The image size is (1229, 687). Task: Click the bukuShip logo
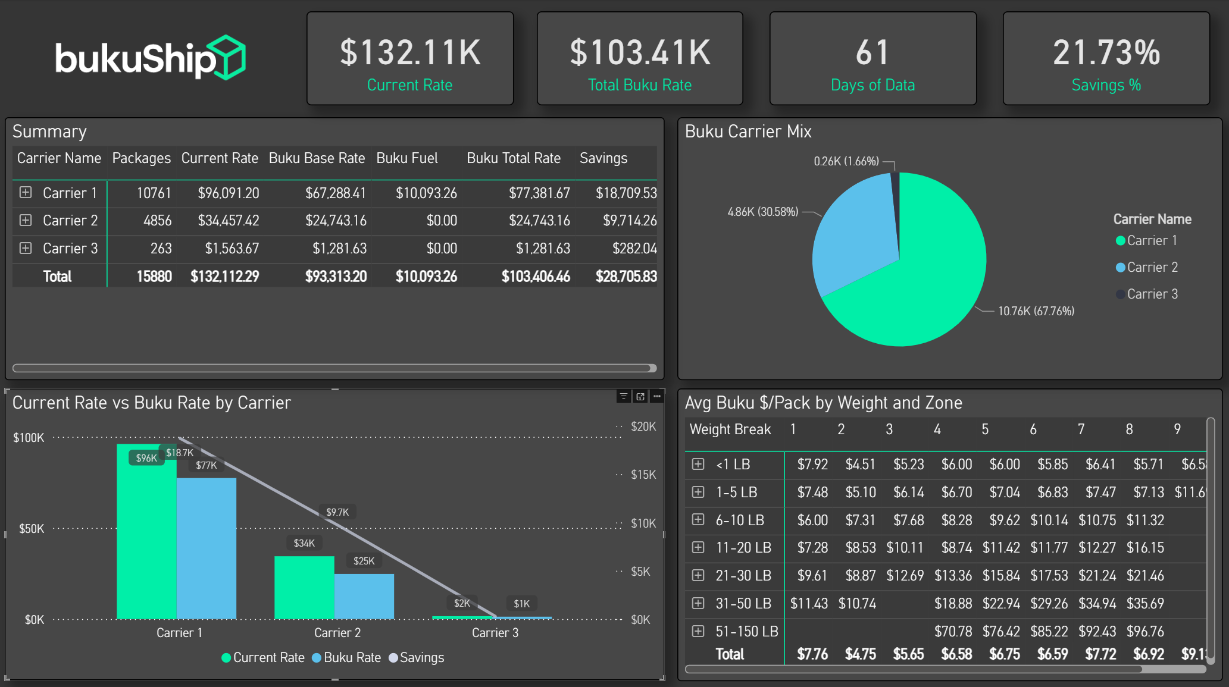point(150,58)
